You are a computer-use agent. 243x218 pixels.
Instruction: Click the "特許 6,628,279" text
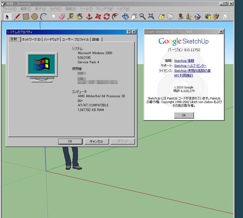tap(184, 91)
